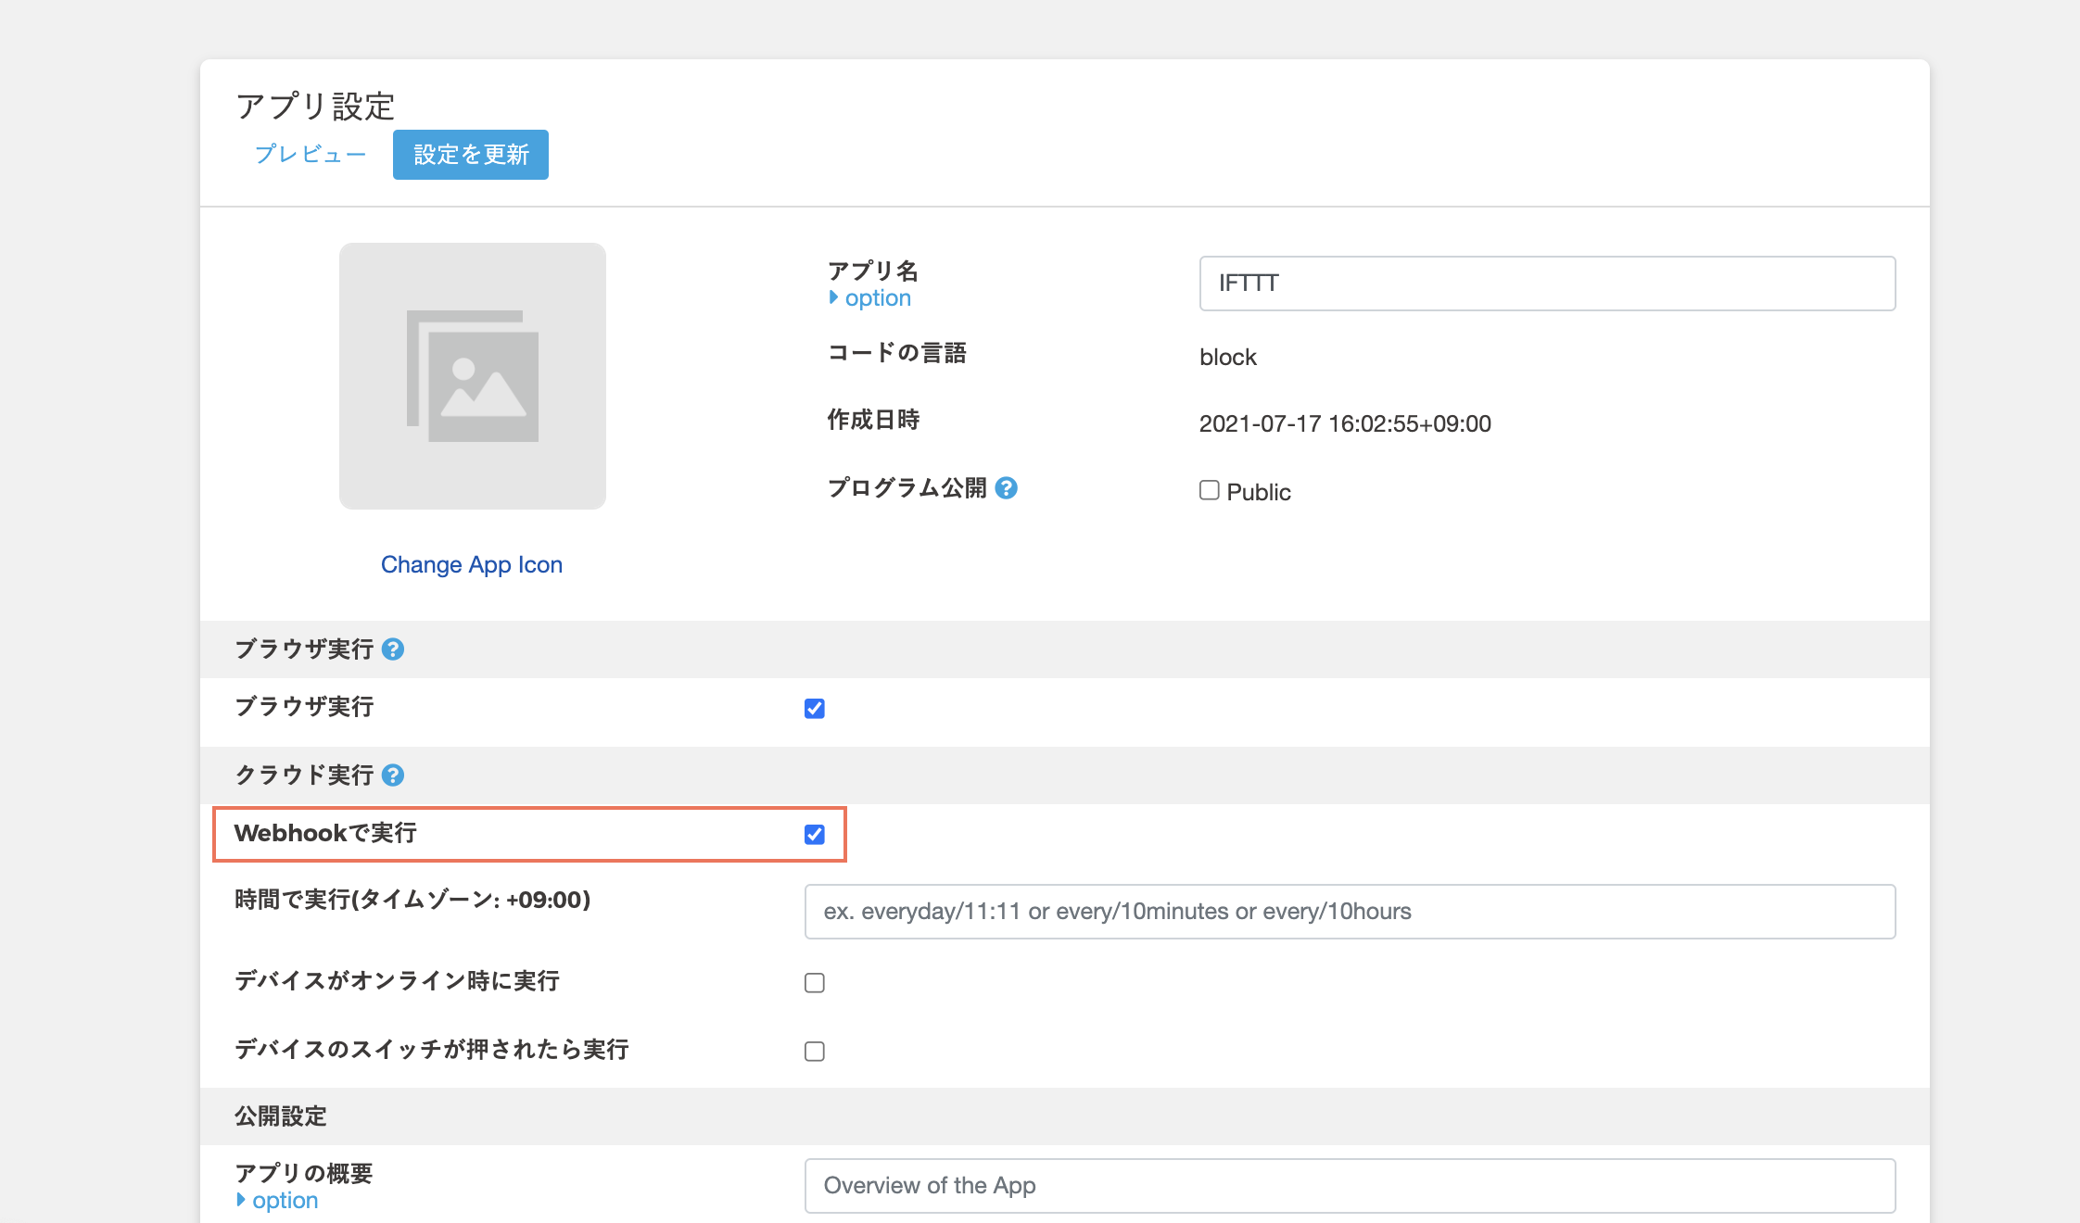
Task: Select the 公開設定 section header
Action: pos(280,1116)
